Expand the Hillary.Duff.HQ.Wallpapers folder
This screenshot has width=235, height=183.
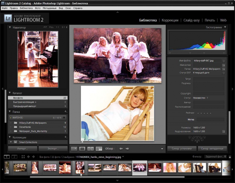(x=11, y=123)
